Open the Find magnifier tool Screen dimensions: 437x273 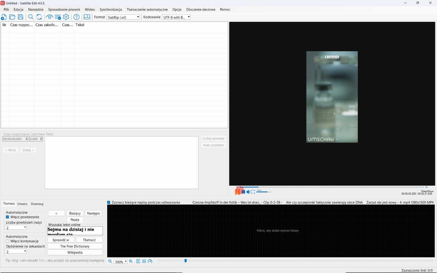(x=31, y=17)
